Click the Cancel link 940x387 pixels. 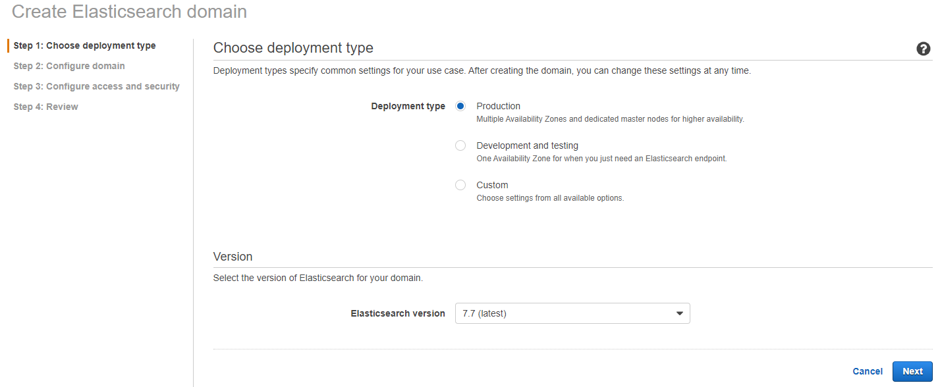pyautogui.click(x=867, y=371)
